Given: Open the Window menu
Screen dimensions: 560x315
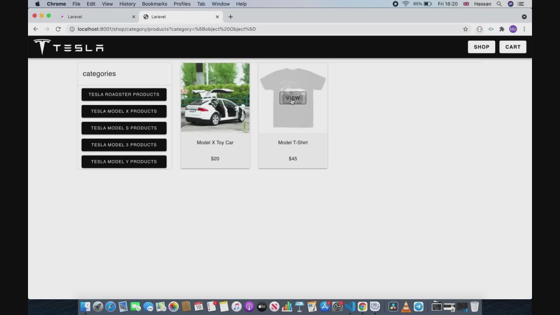Looking at the screenshot, I should [x=220, y=4].
